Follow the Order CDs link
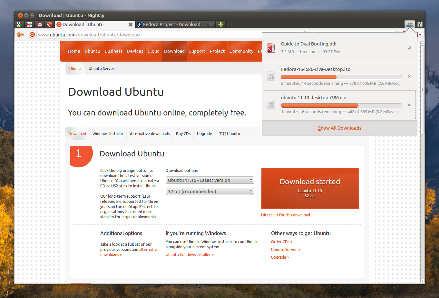The width and height of the screenshot is (439, 298). tap(282, 242)
